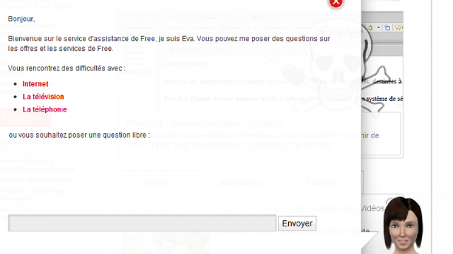Click the yellow lock icon in mail toolbar

[370, 28]
